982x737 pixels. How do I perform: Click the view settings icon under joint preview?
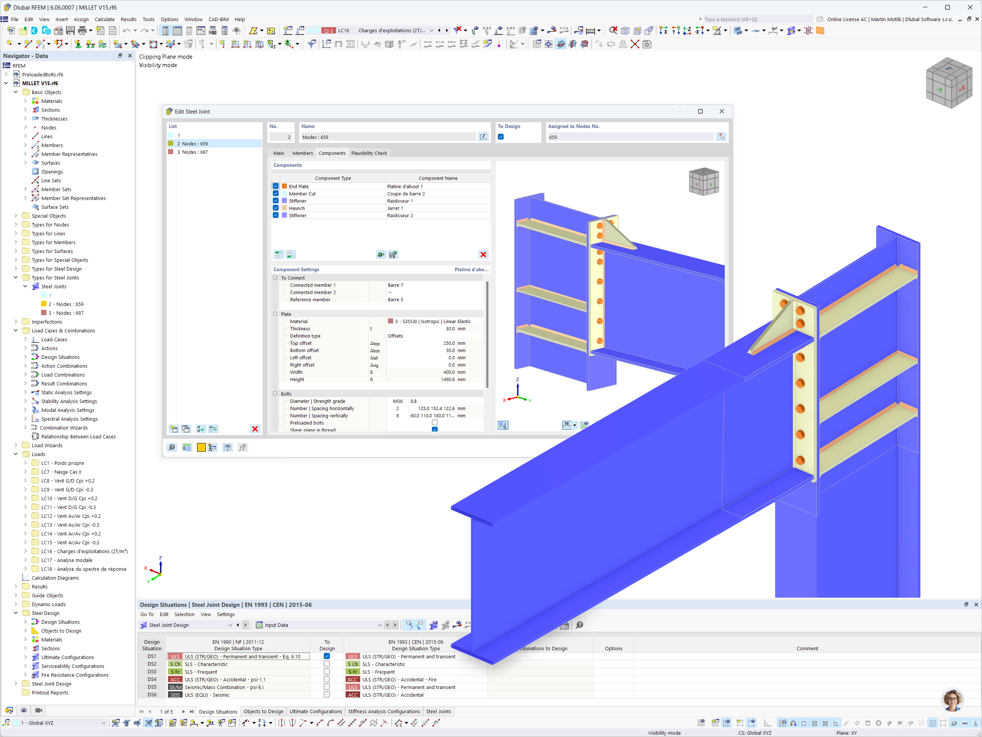(503, 425)
